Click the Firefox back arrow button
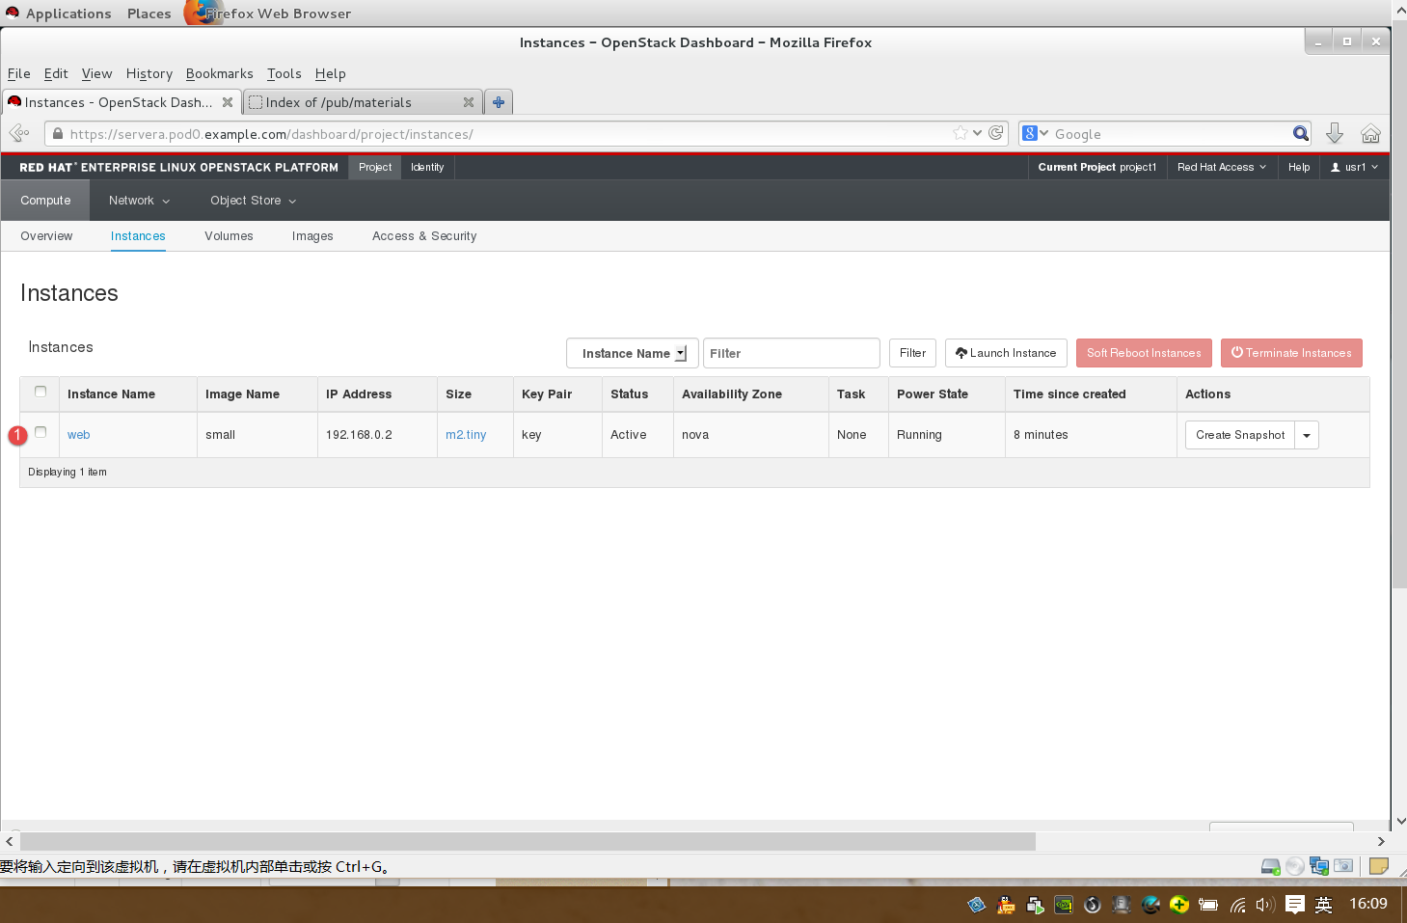The image size is (1407, 923). (19, 134)
